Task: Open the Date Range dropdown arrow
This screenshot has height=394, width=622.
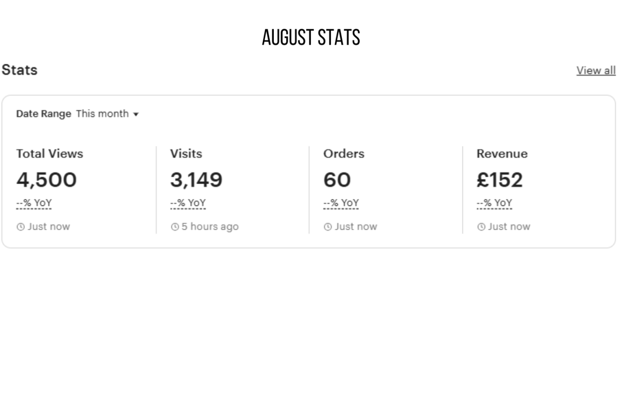Action: coord(136,114)
